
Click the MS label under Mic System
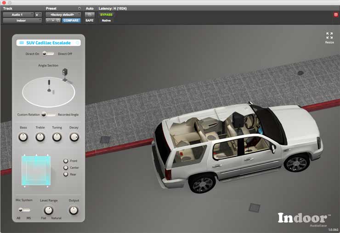(x=28, y=218)
